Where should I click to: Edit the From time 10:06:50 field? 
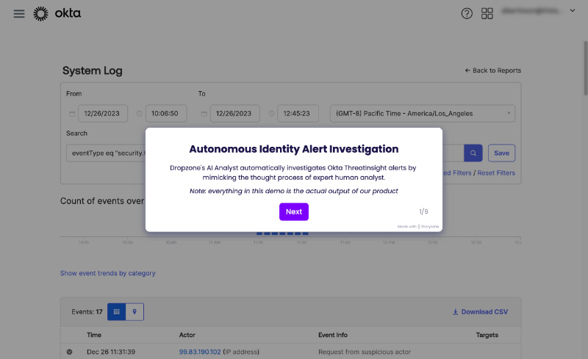coord(166,114)
